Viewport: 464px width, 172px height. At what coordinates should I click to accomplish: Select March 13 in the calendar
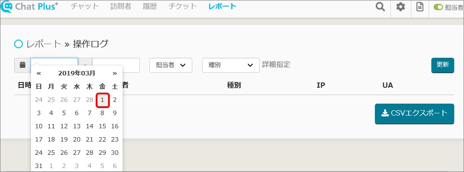pos(77,127)
